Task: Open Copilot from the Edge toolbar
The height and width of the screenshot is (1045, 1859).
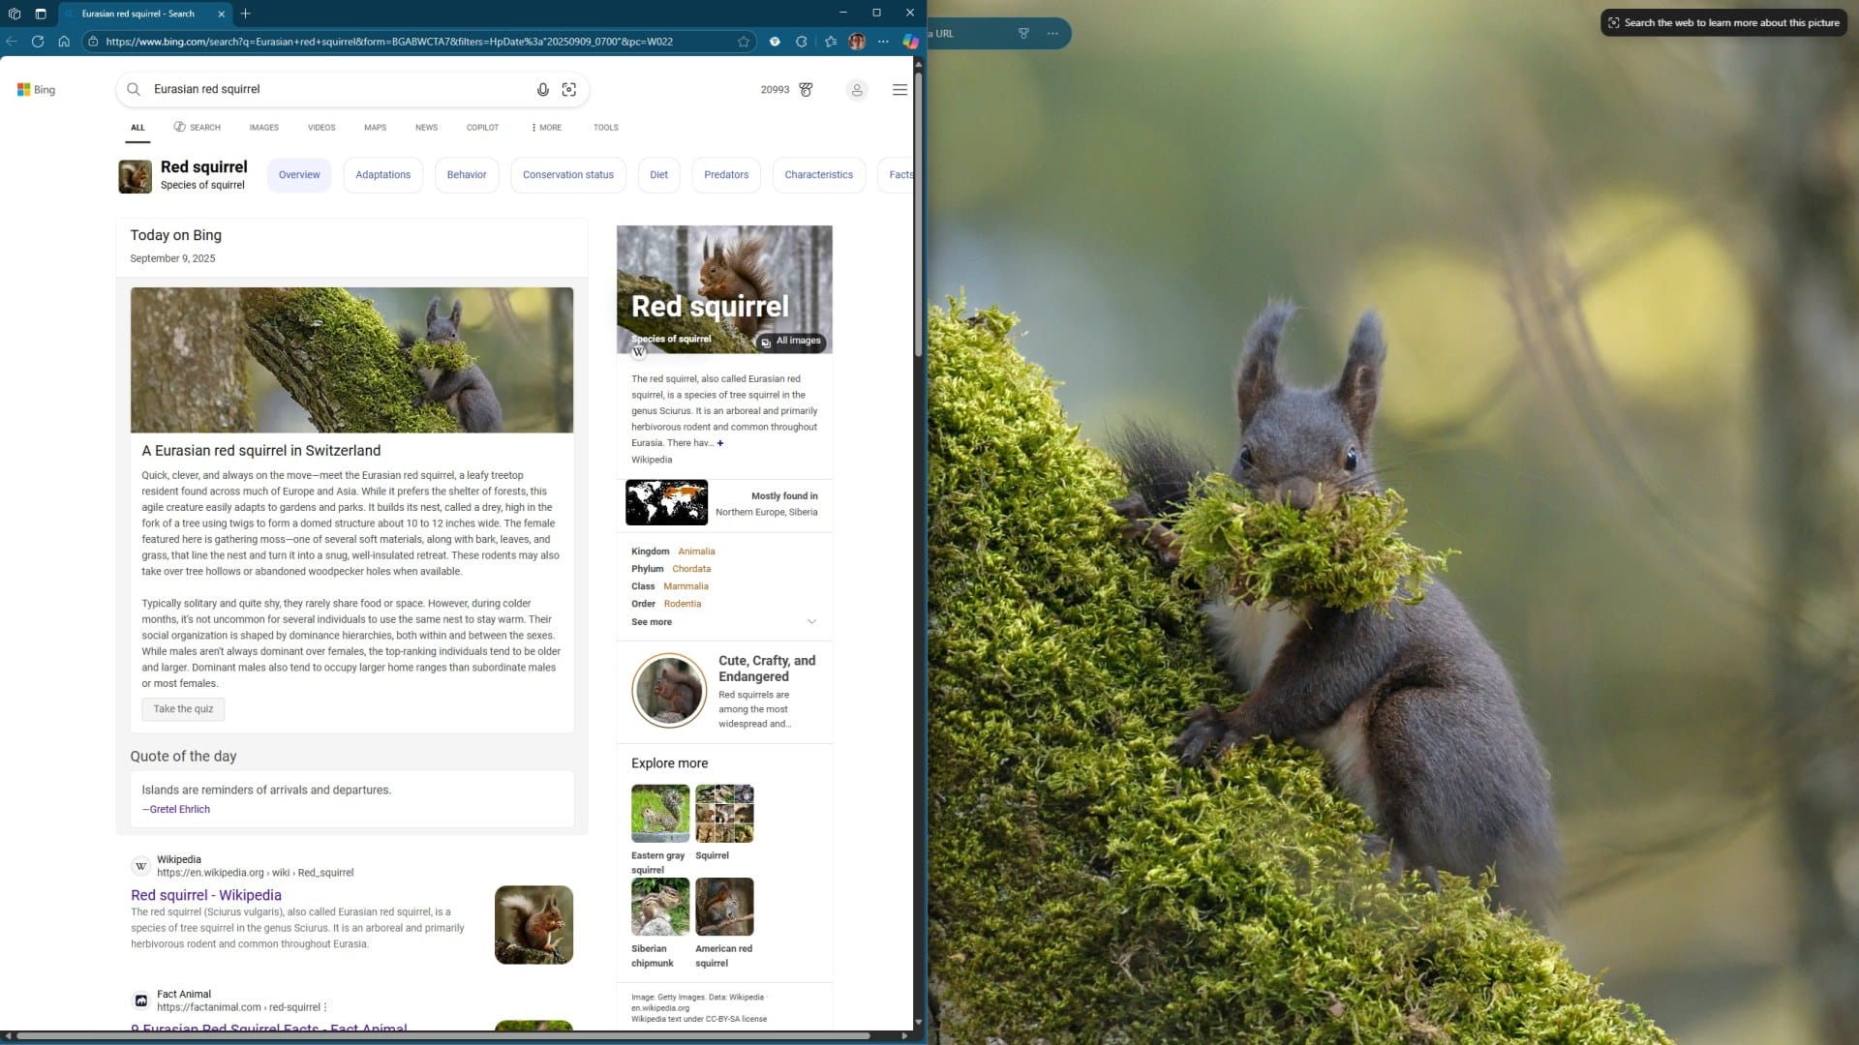Action: click(910, 42)
